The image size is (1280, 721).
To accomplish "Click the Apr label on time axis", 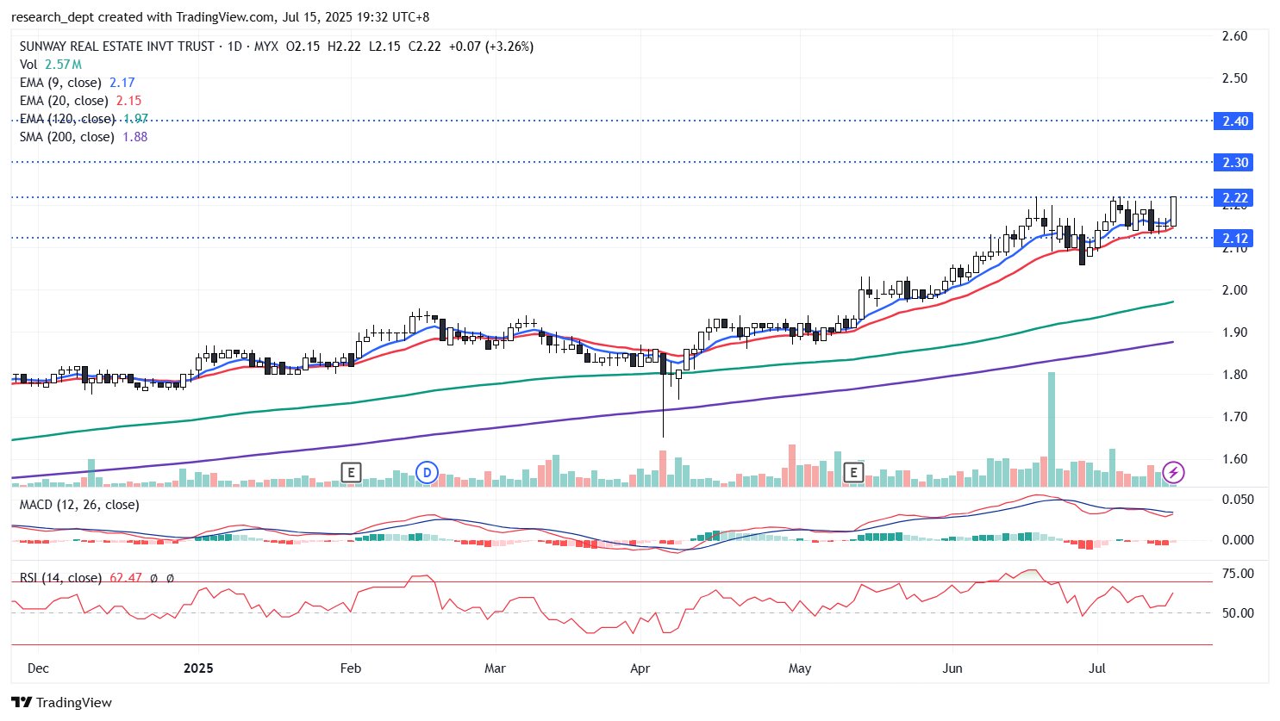I will tap(640, 668).
